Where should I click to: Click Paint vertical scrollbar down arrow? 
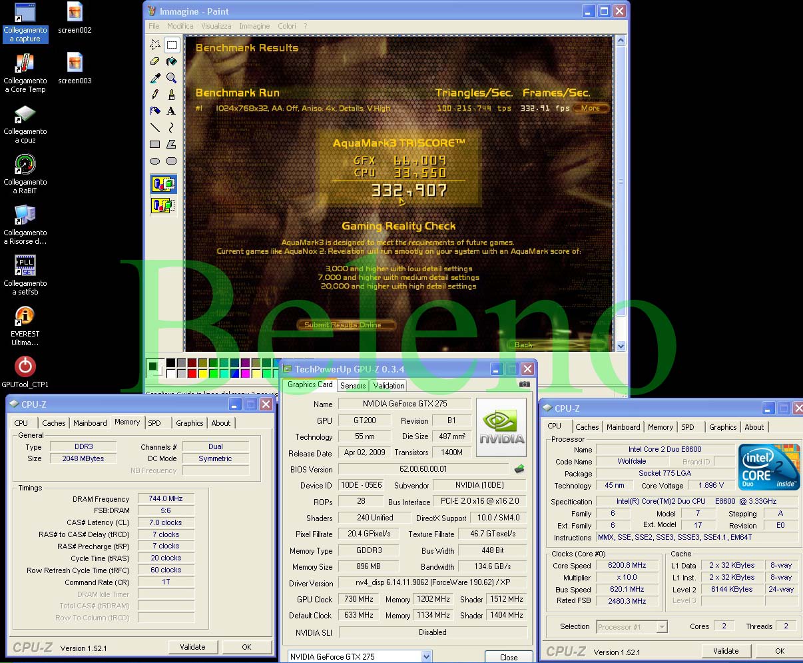point(621,346)
